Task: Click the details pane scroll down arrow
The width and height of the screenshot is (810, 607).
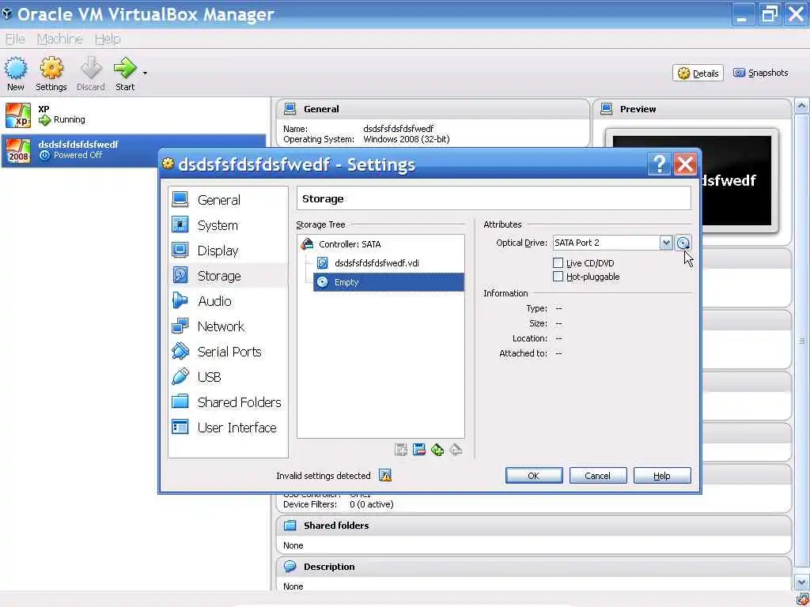Action: [x=801, y=582]
